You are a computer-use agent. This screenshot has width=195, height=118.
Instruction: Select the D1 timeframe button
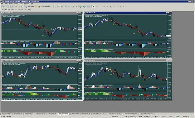(x=22, y=10)
